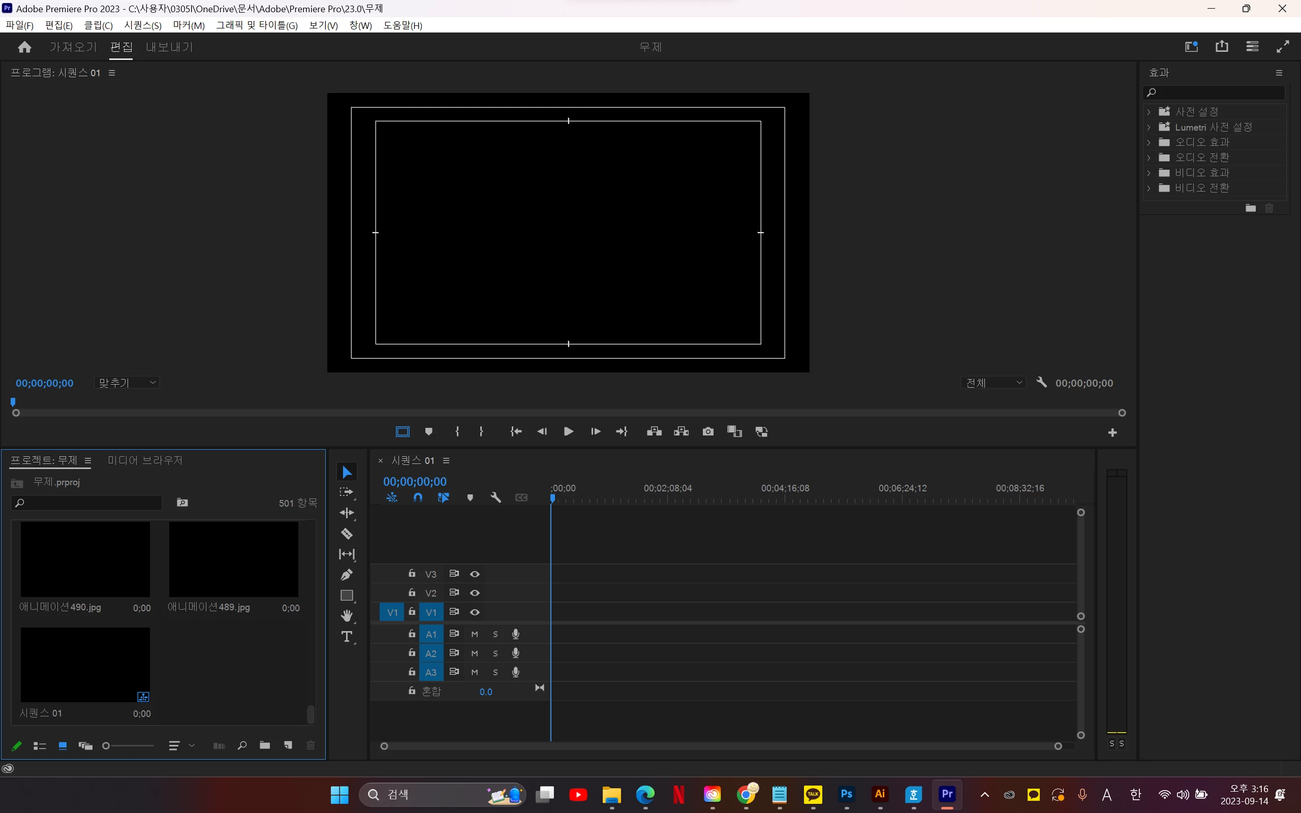Select the Hand tool
This screenshot has height=813, width=1301.
coord(347,616)
